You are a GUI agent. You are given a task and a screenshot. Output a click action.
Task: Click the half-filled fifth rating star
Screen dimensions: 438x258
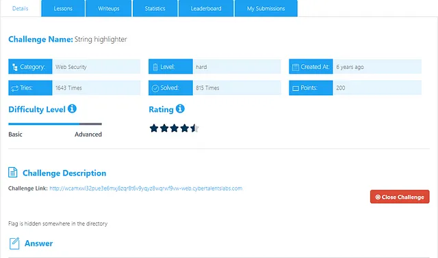[194, 128]
